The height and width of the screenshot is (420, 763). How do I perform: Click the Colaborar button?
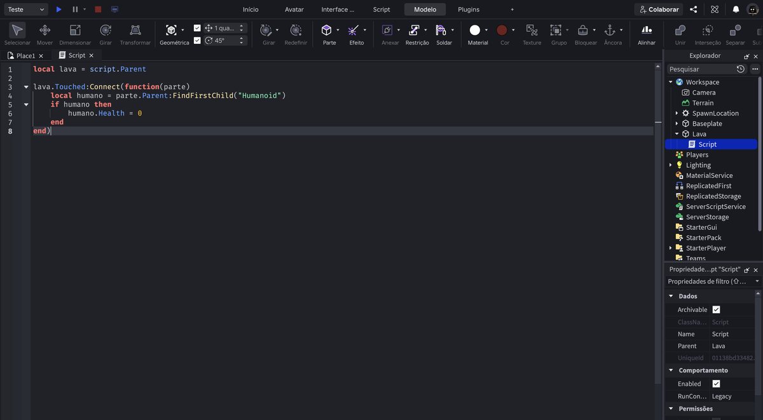coord(659,10)
